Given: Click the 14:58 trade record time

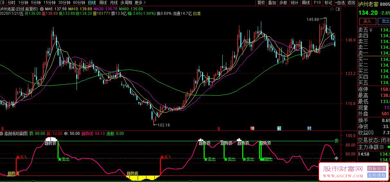Looking at the screenshot, I should (x=363, y=154).
